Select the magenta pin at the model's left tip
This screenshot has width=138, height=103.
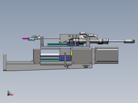[25, 38]
